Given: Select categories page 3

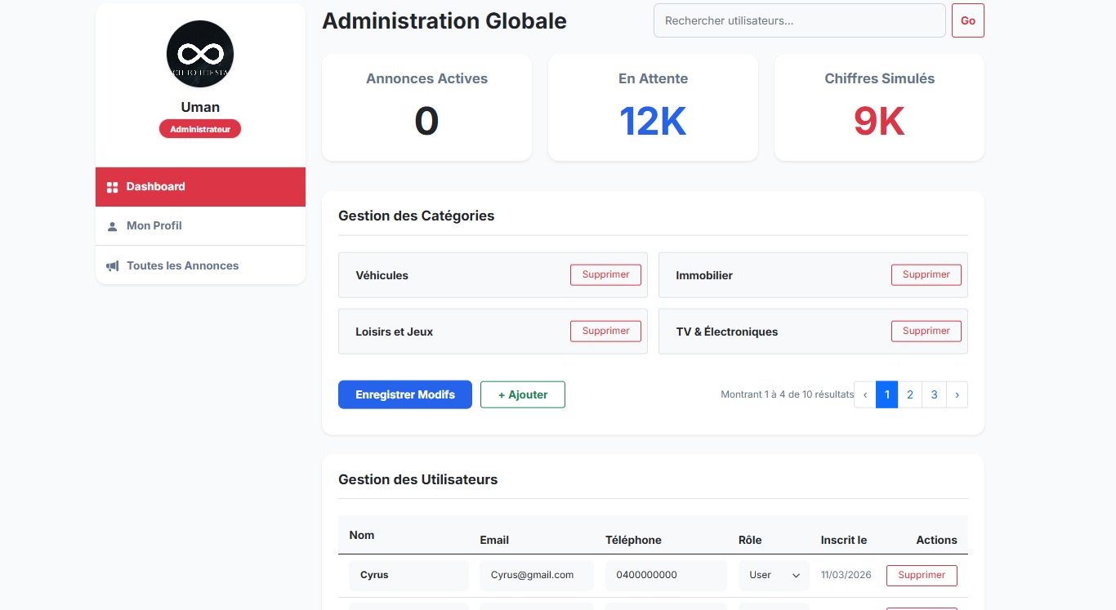Looking at the screenshot, I should pos(934,394).
